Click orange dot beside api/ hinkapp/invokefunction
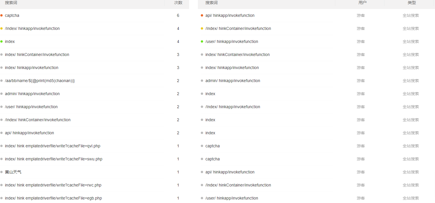 [x=202, y=15]
